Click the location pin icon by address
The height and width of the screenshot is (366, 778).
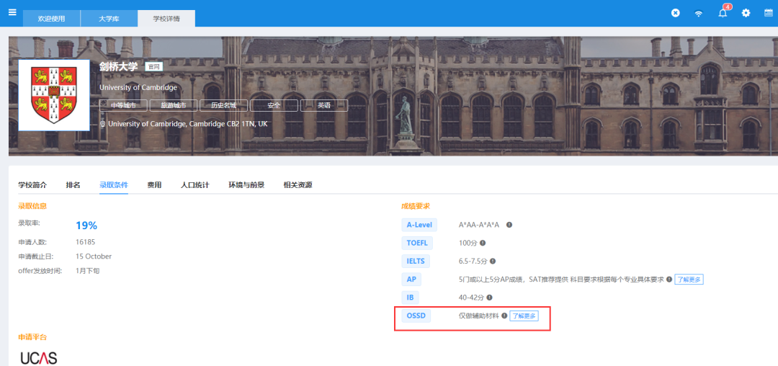[x=103, y=124]
